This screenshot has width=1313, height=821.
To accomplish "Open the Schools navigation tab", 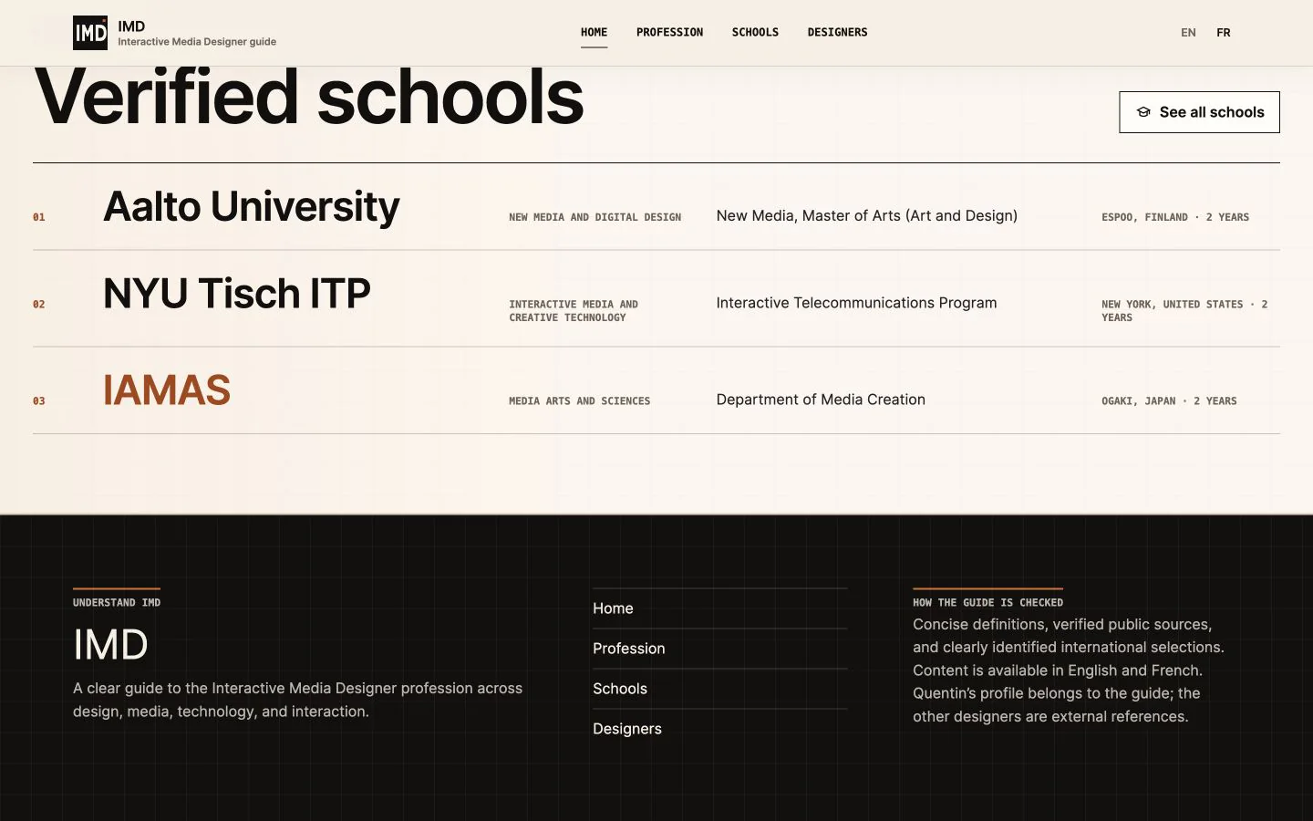I will 755,33.
